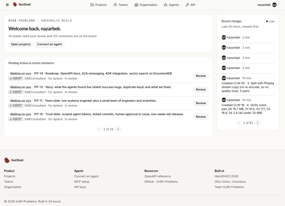Click the nazarbek username in header

(264, 5)
